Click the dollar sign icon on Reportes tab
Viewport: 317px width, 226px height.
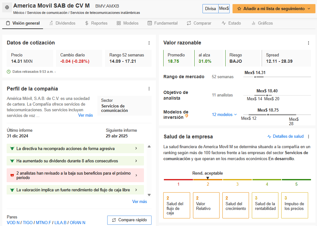pyautogui.click(x=87, y=23)
